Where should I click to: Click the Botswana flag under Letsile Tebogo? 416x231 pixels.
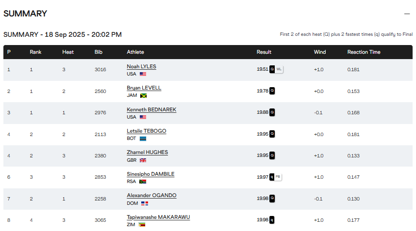pos(143,139)
